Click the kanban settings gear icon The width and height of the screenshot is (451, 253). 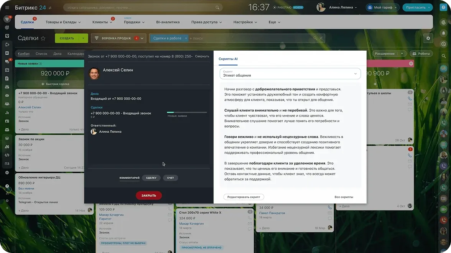(428, 38)
